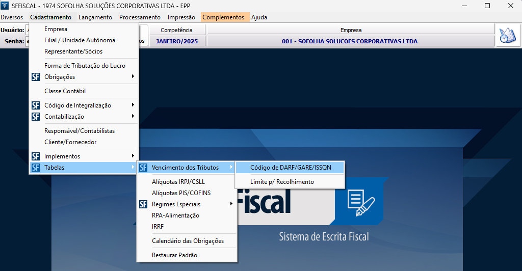Click the SF icon beside Implementos
This screenshot has height=271, width=522.
tap(35, 156)
